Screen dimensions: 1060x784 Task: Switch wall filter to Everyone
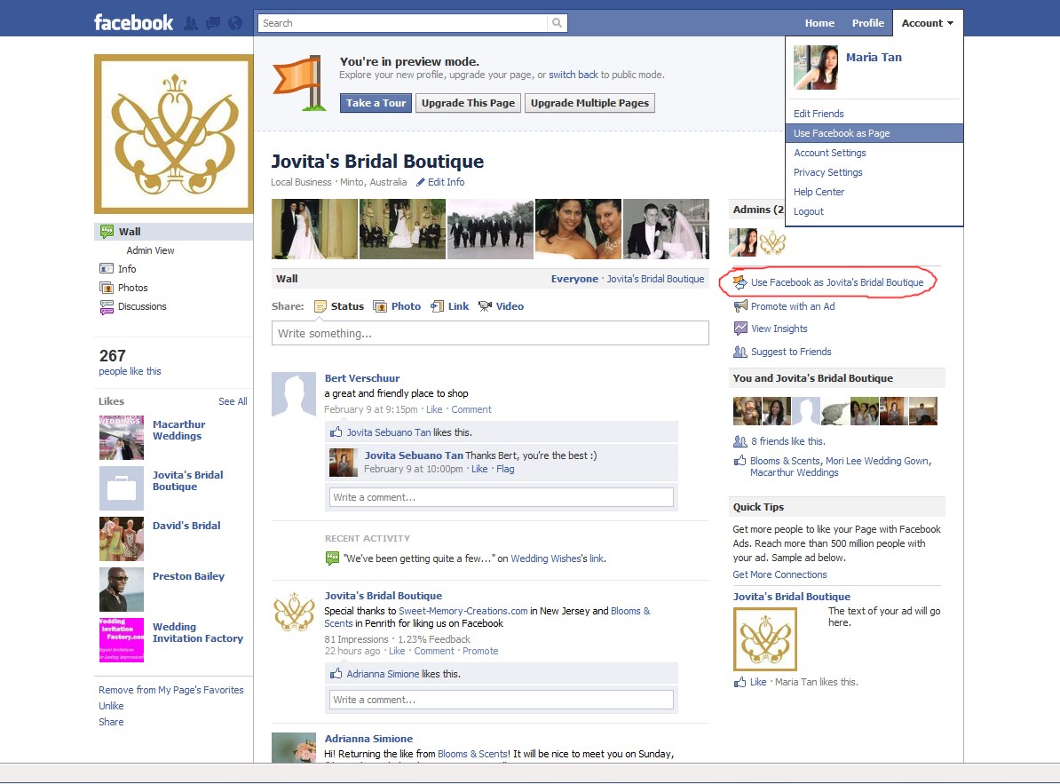coord(574,279)
